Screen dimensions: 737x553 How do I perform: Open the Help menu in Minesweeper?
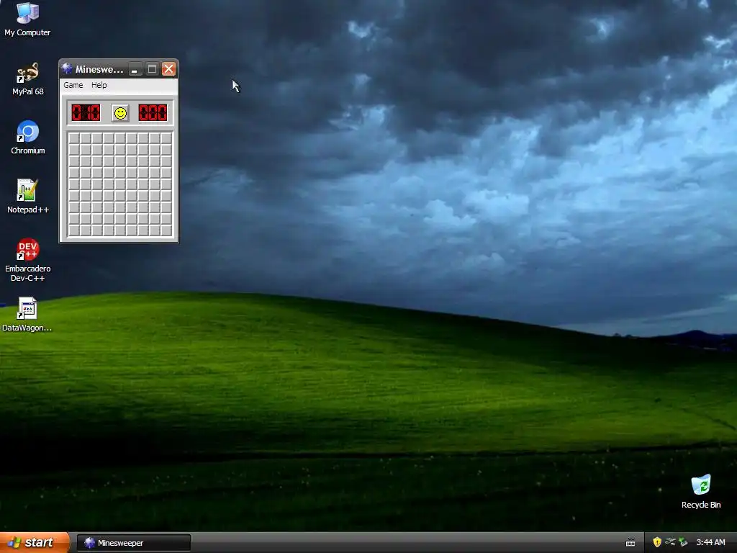click(99, 85)
